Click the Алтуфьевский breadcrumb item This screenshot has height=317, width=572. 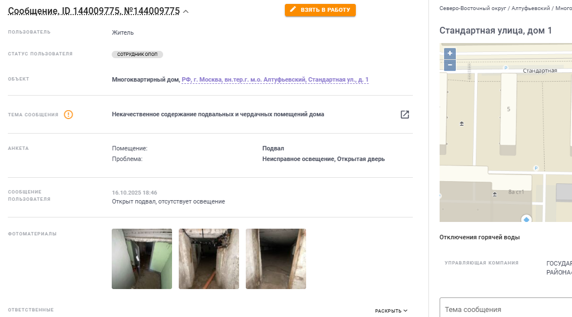coord(531,8)
